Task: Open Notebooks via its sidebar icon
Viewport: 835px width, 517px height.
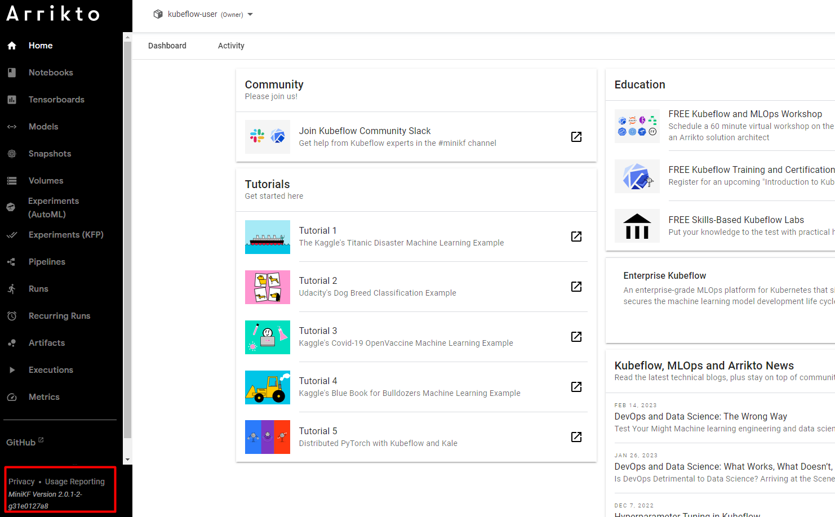Action: (12, 73)
